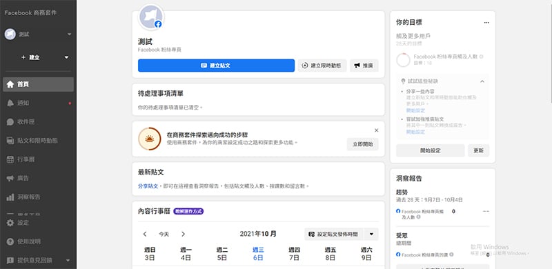Click the blue 建立貼文 button
Image resolution: width=552 pixels, height=269 pixels.
pyautogui.click(x=216, y=66)
